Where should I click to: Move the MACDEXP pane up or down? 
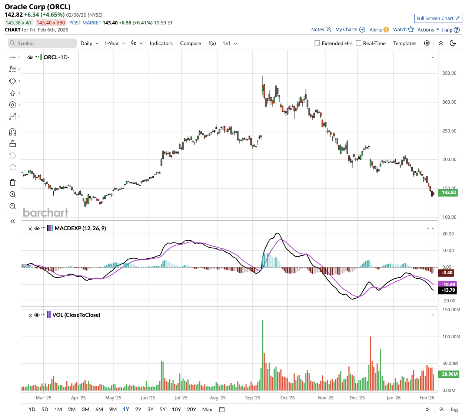click(430, 228)
